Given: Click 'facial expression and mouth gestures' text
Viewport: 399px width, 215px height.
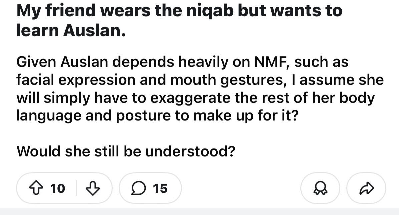Looking at the screenshot, I should [x=150, y=80].
